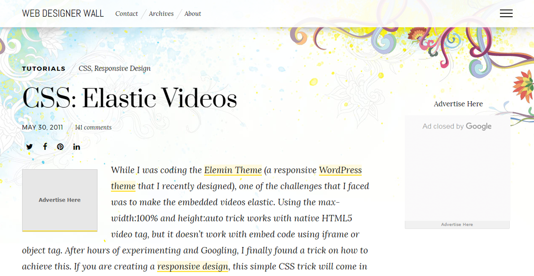The image size is (534, 276).
Task: Share the article on Twitter
Action: (29, 147)
